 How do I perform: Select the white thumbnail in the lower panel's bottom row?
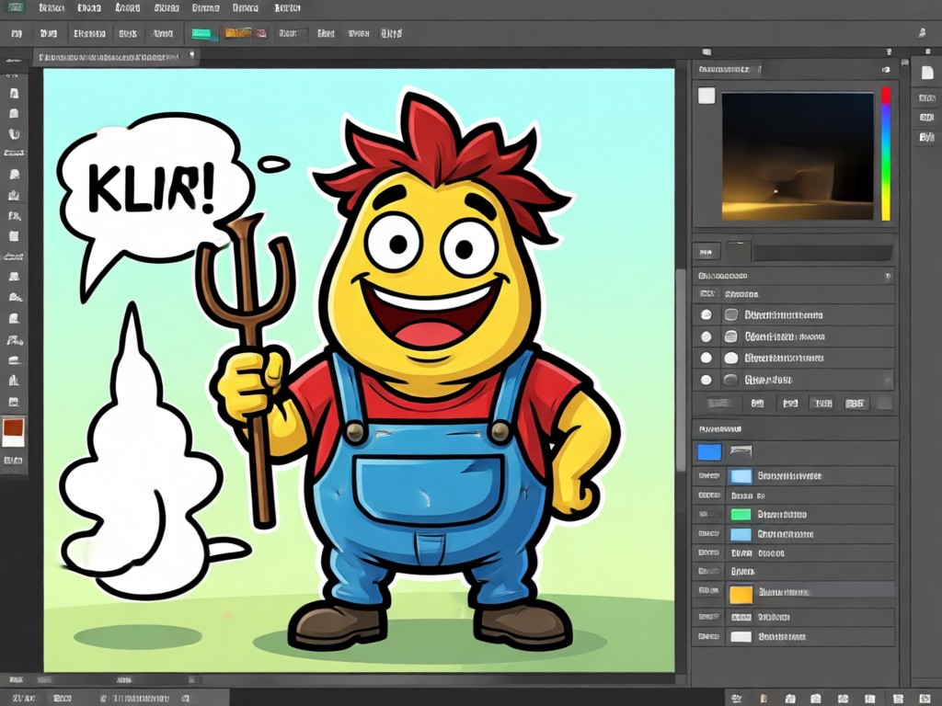741,637
